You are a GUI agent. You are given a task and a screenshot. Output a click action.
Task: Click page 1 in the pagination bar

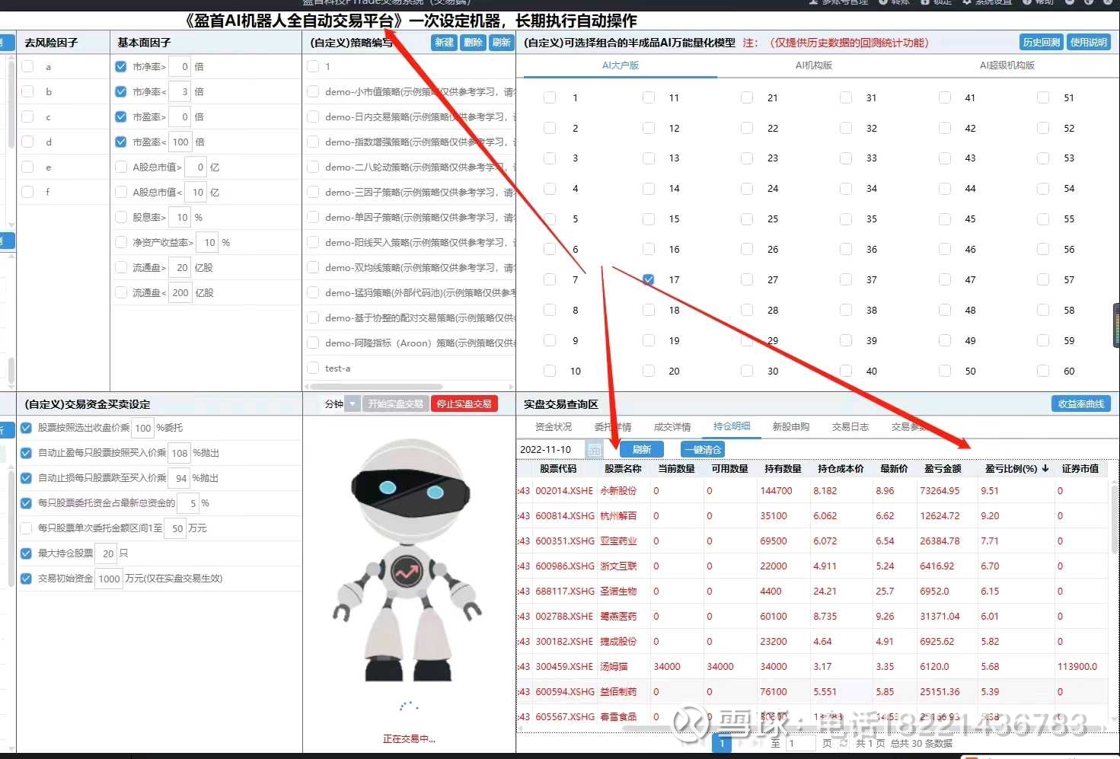pos(721,743)
